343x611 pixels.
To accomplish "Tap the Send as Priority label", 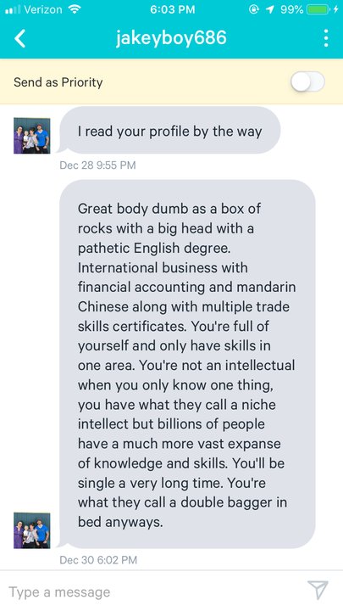I will pyautogui.click(x=58, y=82).
